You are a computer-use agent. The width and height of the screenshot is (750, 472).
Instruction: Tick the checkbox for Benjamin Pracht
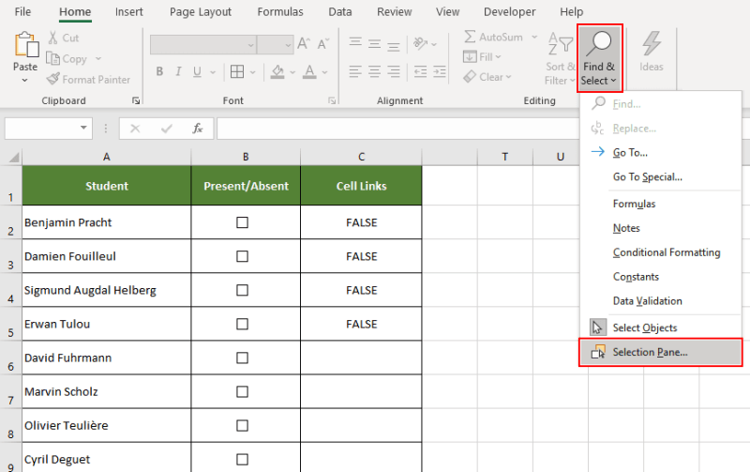[243, 222]
